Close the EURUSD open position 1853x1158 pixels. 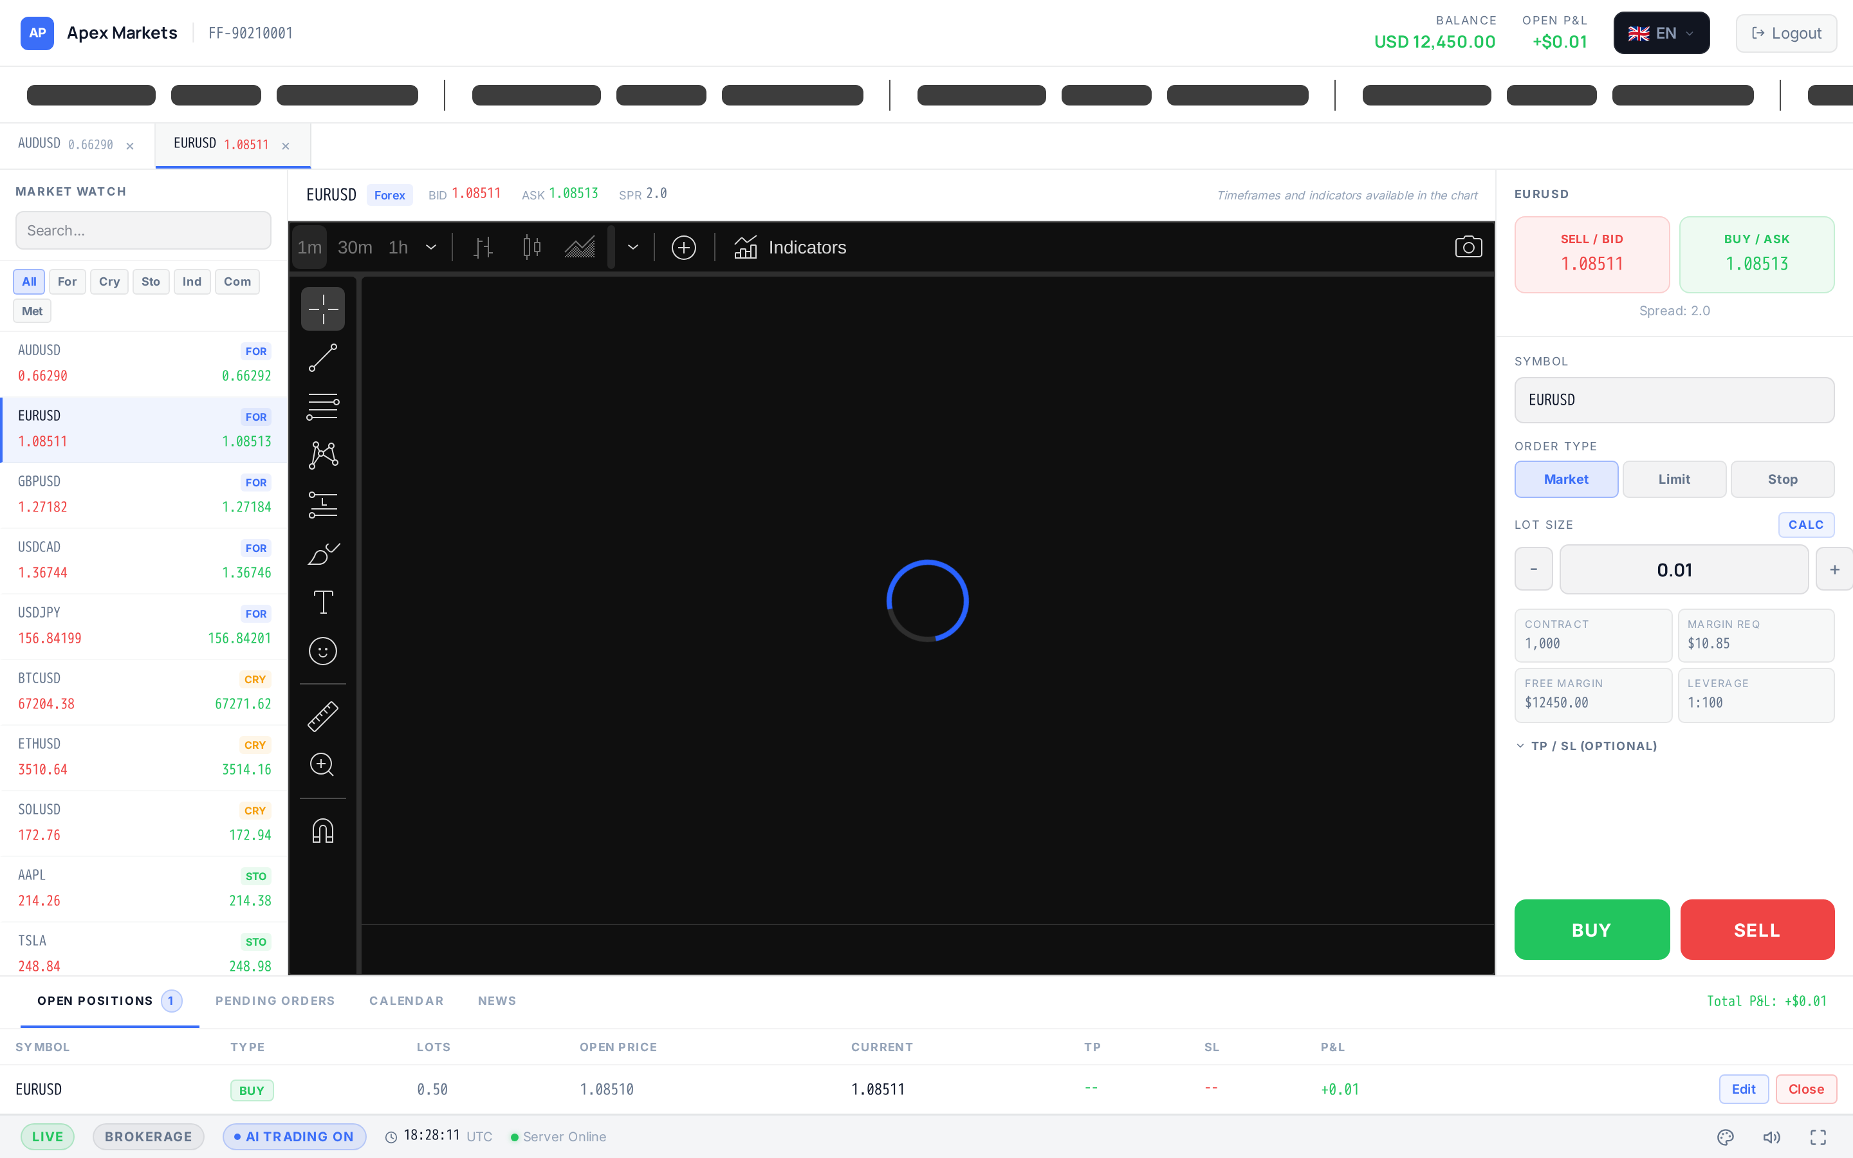(1805, 1089)
